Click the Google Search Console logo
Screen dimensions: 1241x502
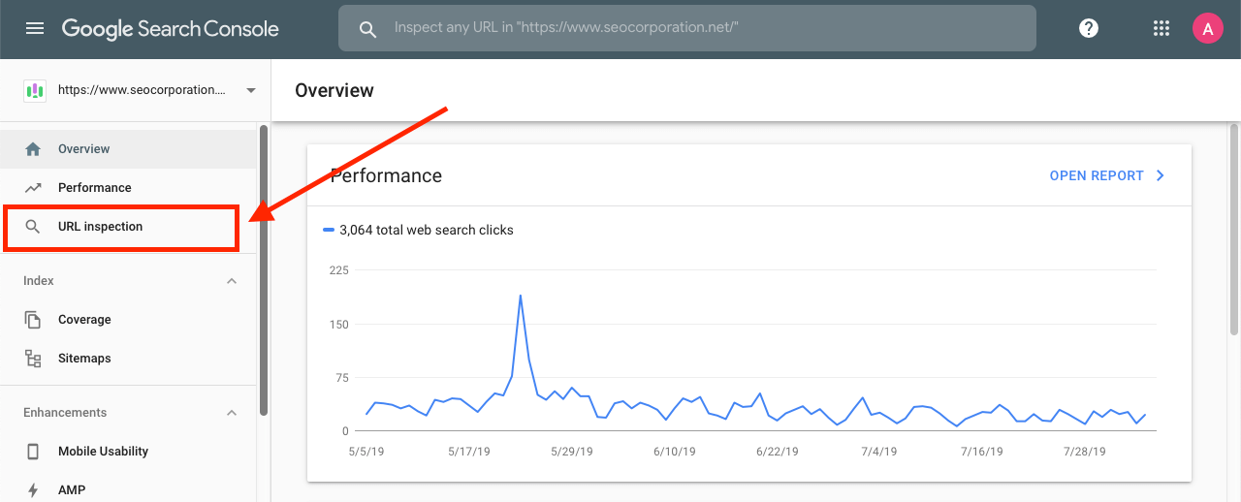(x=171, y=28)
